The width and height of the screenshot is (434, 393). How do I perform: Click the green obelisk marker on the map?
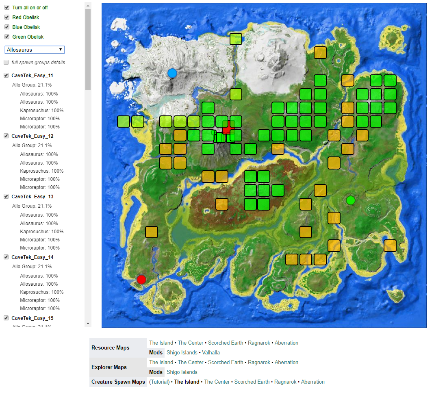[x=350, y=200]
